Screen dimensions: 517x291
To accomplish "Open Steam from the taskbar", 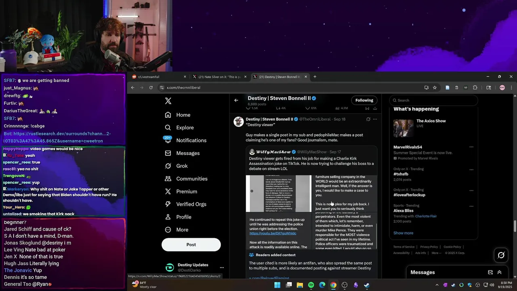I will (x=367, y=285).
